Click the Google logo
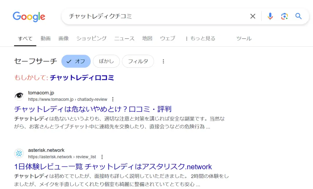Screen dimensions: 313x189 tap(29, 16)
